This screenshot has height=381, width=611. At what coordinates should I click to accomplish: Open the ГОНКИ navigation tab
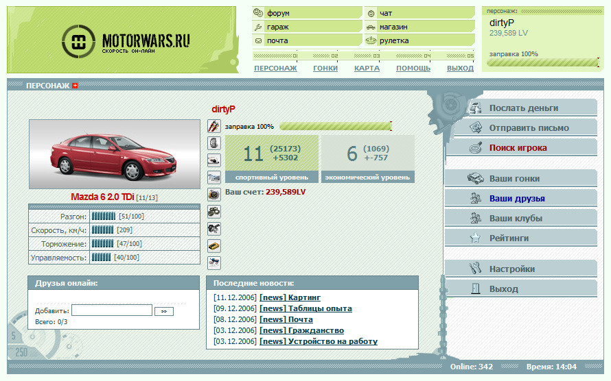325,69
